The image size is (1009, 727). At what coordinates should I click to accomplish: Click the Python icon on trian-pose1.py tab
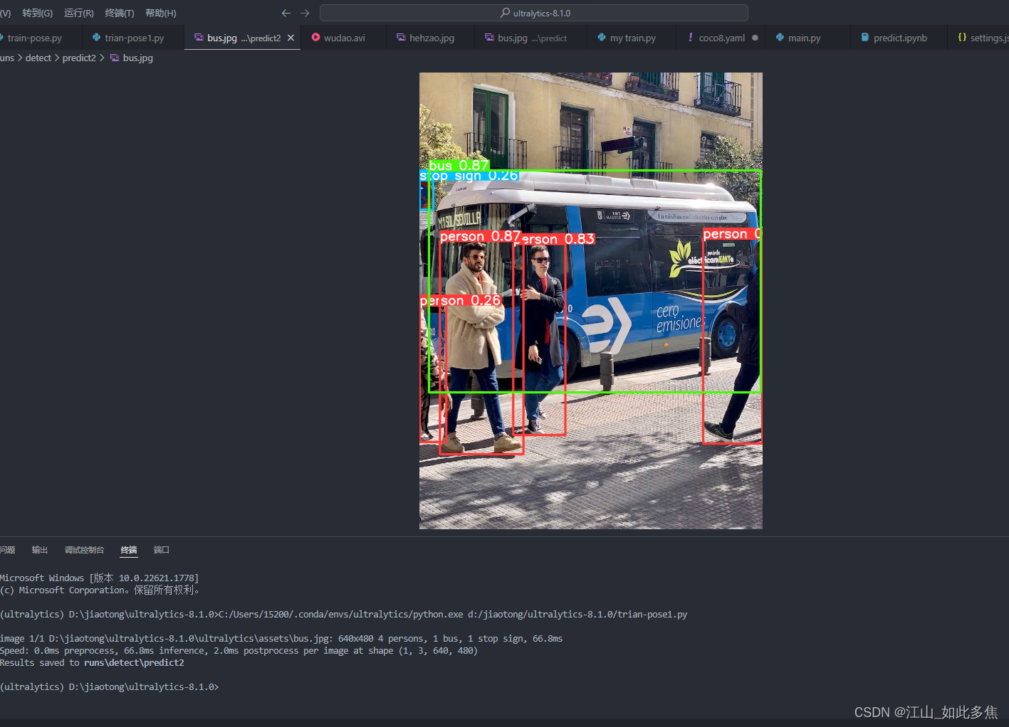(95, 37)
